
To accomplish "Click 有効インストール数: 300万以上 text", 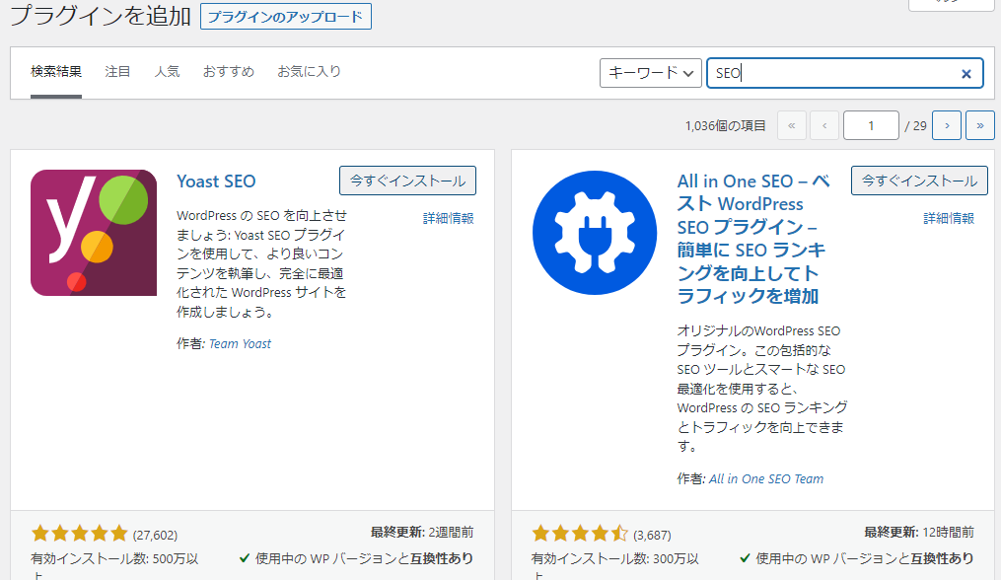I will pos(615,565).
